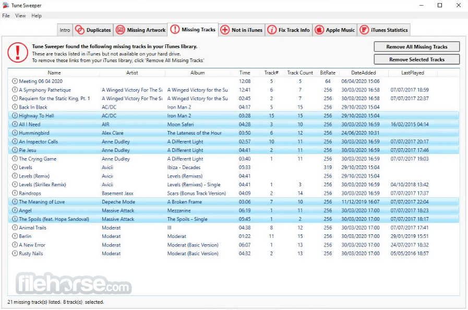The width and height of the screenshot is (468, 310).
Task: Click warning icon beside Levels (Remix)
Action: point(15,176)
